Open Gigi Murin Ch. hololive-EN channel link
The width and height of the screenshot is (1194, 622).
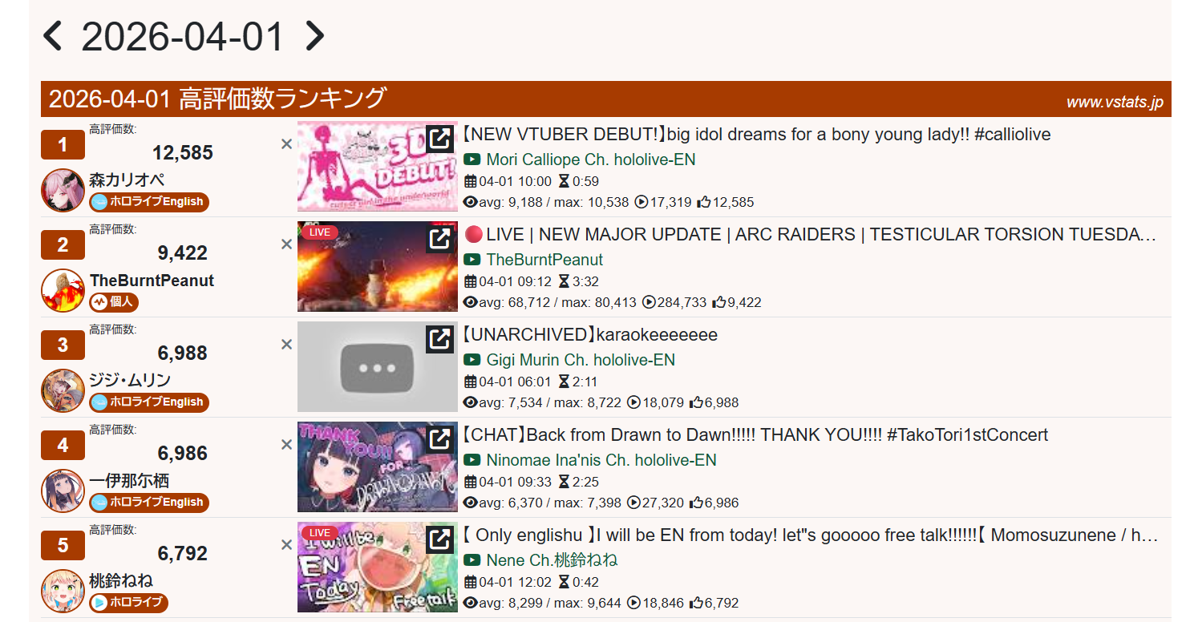coord(581,360)
